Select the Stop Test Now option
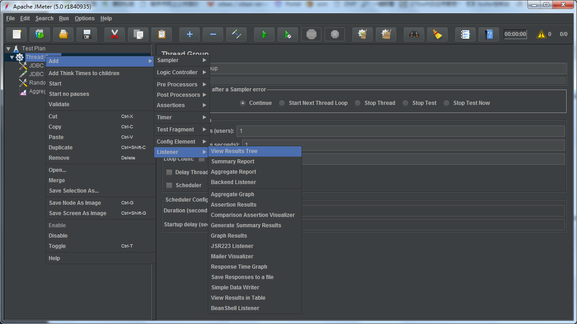The image size is (577, 324). coord(446,103)
